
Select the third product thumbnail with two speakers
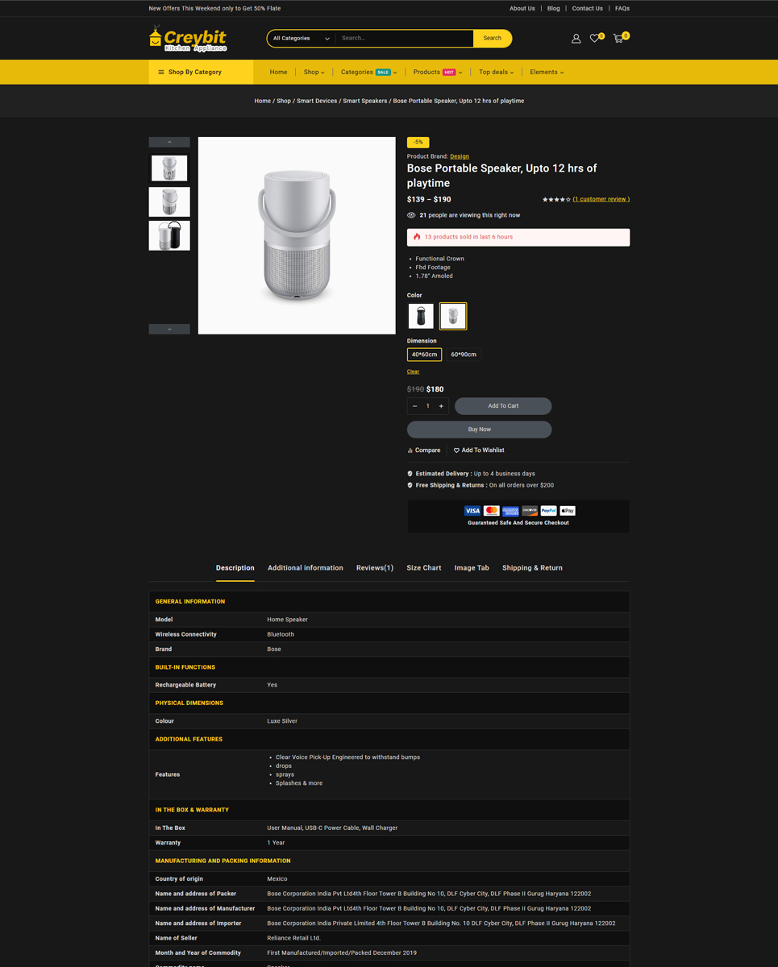coord(169,236)
